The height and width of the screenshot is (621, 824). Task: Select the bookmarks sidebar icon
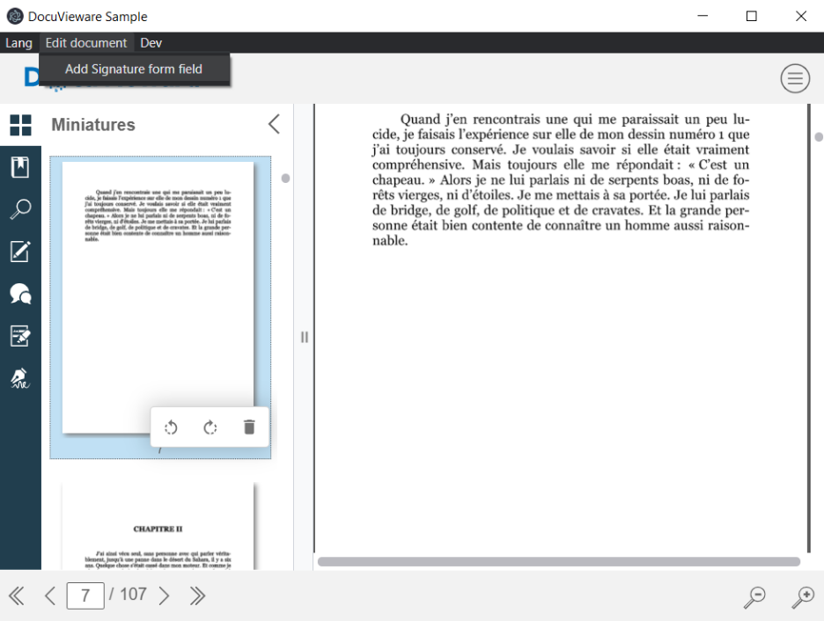[19, 166]
